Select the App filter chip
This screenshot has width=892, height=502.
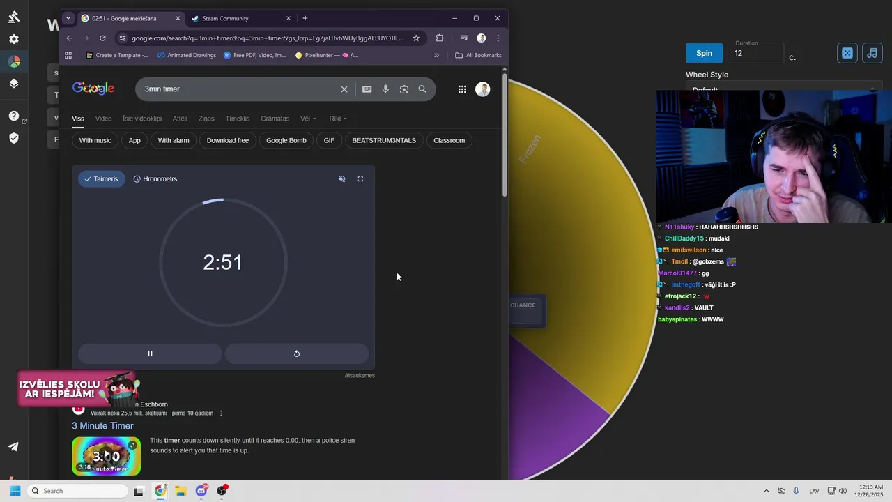tap(134, 140)
